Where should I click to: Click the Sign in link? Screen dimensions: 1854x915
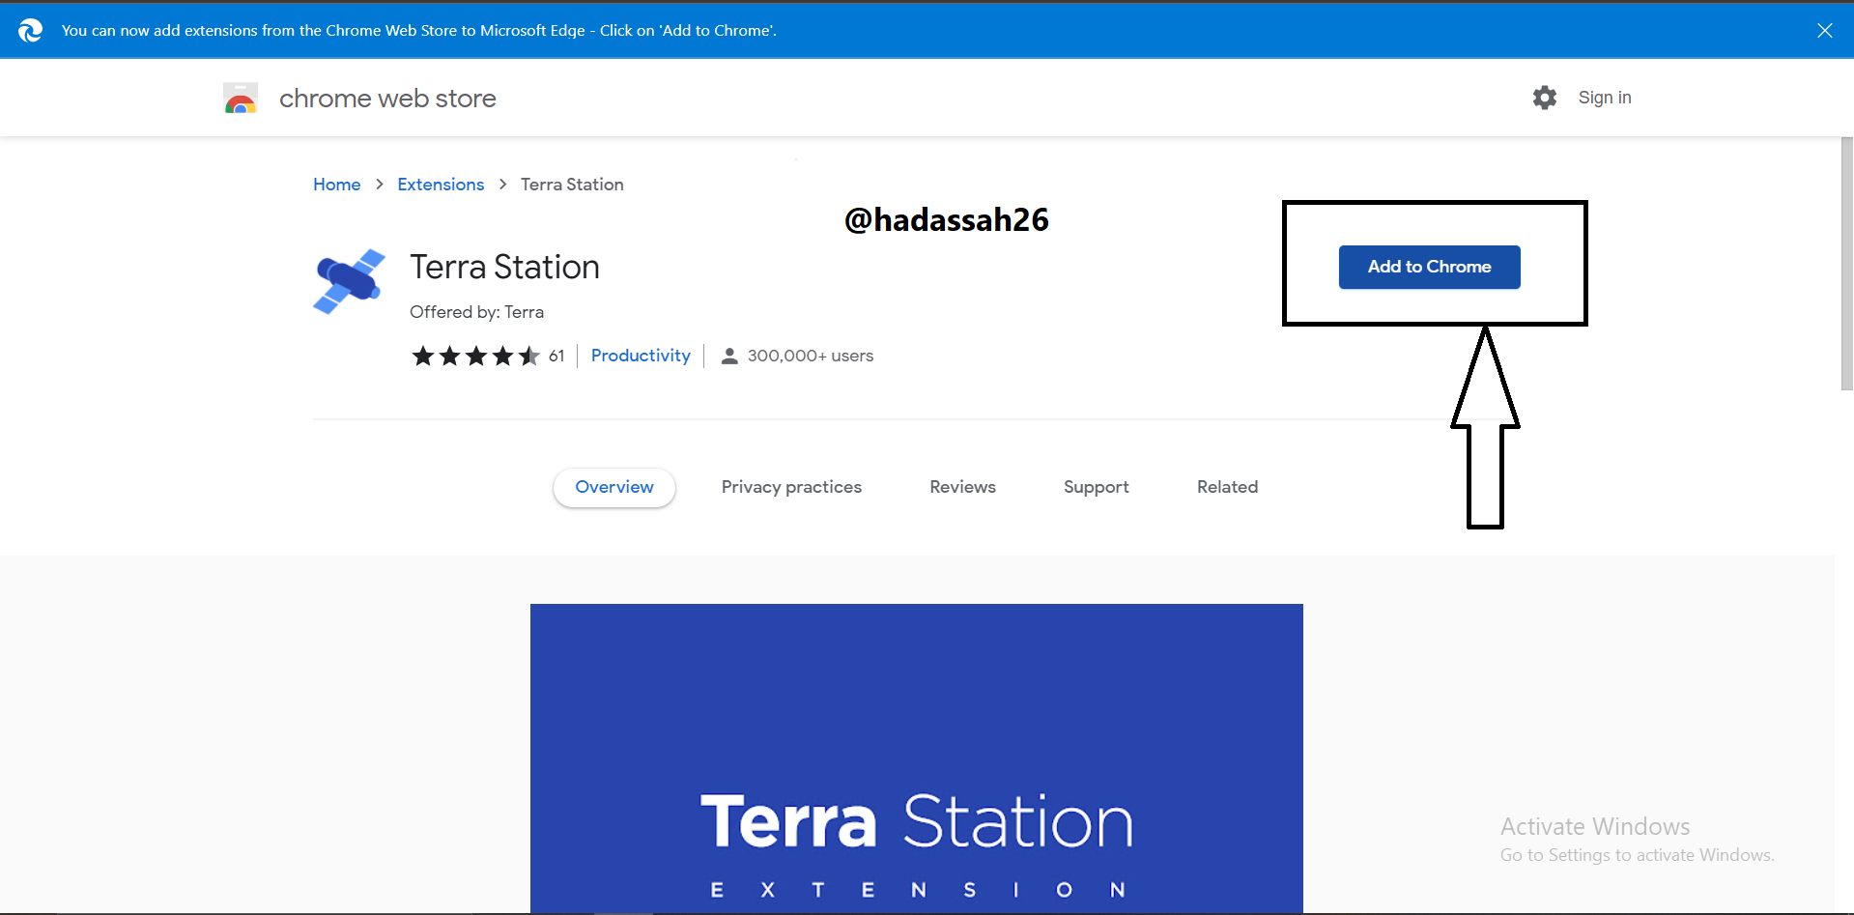1605,98
